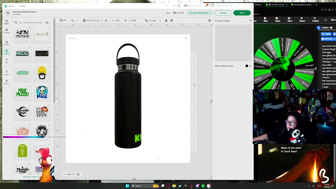Open the Create AI sidebar option

click(7, 82)
